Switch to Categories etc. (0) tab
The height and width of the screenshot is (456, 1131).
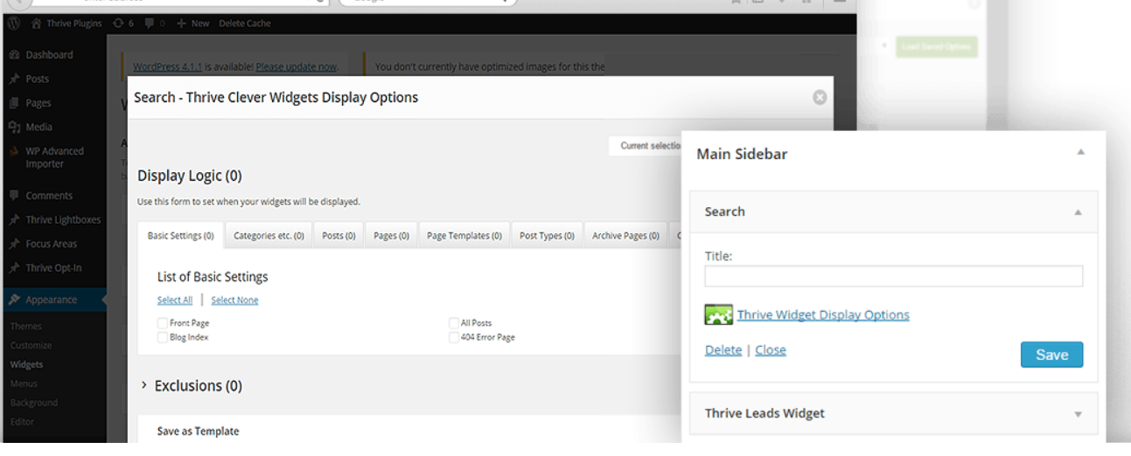tap(269, 236)
